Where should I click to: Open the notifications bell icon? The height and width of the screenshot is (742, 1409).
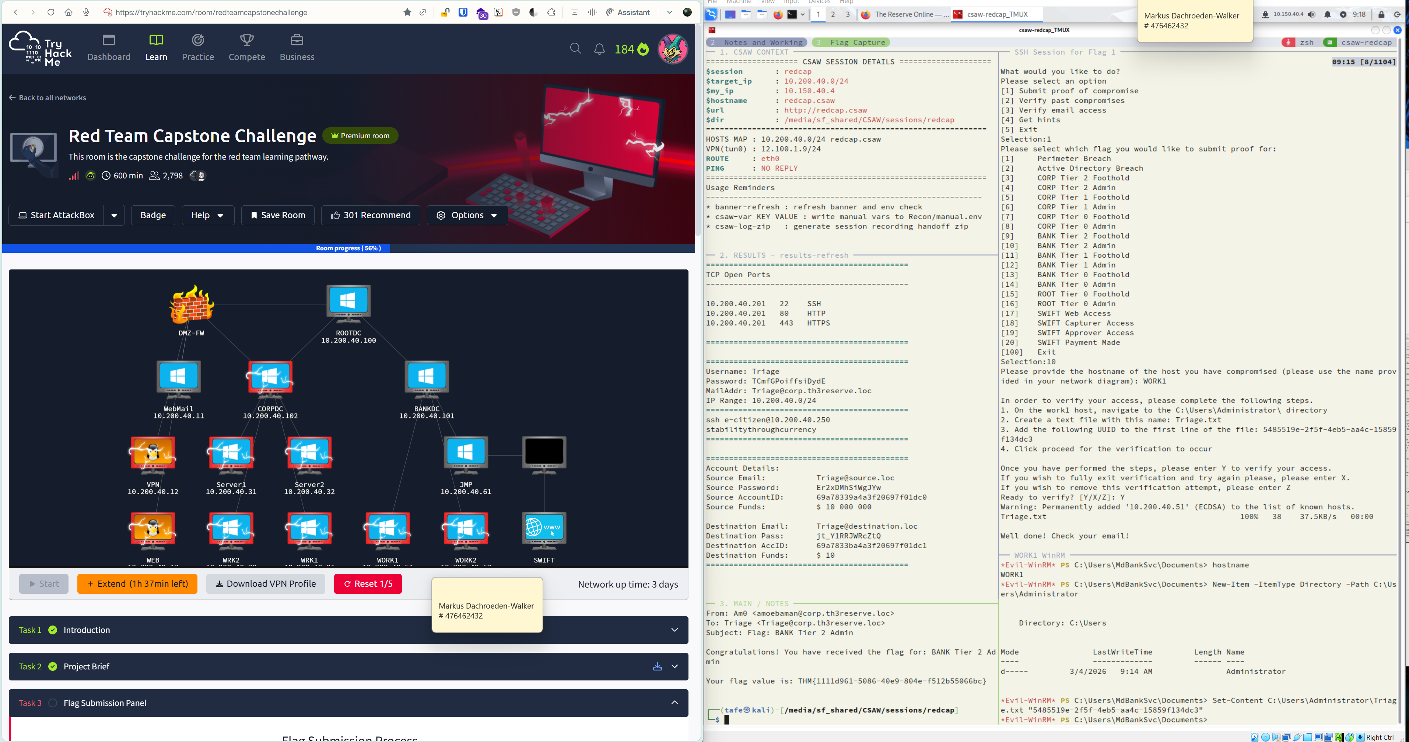599,49
